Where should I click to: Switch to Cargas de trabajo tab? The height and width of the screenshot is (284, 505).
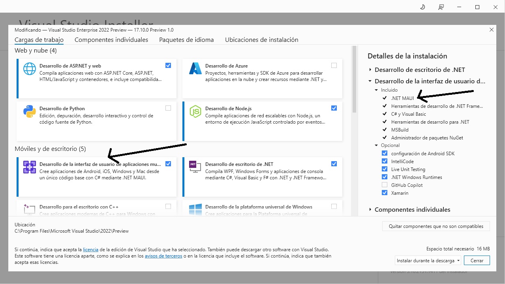(39, 40)
